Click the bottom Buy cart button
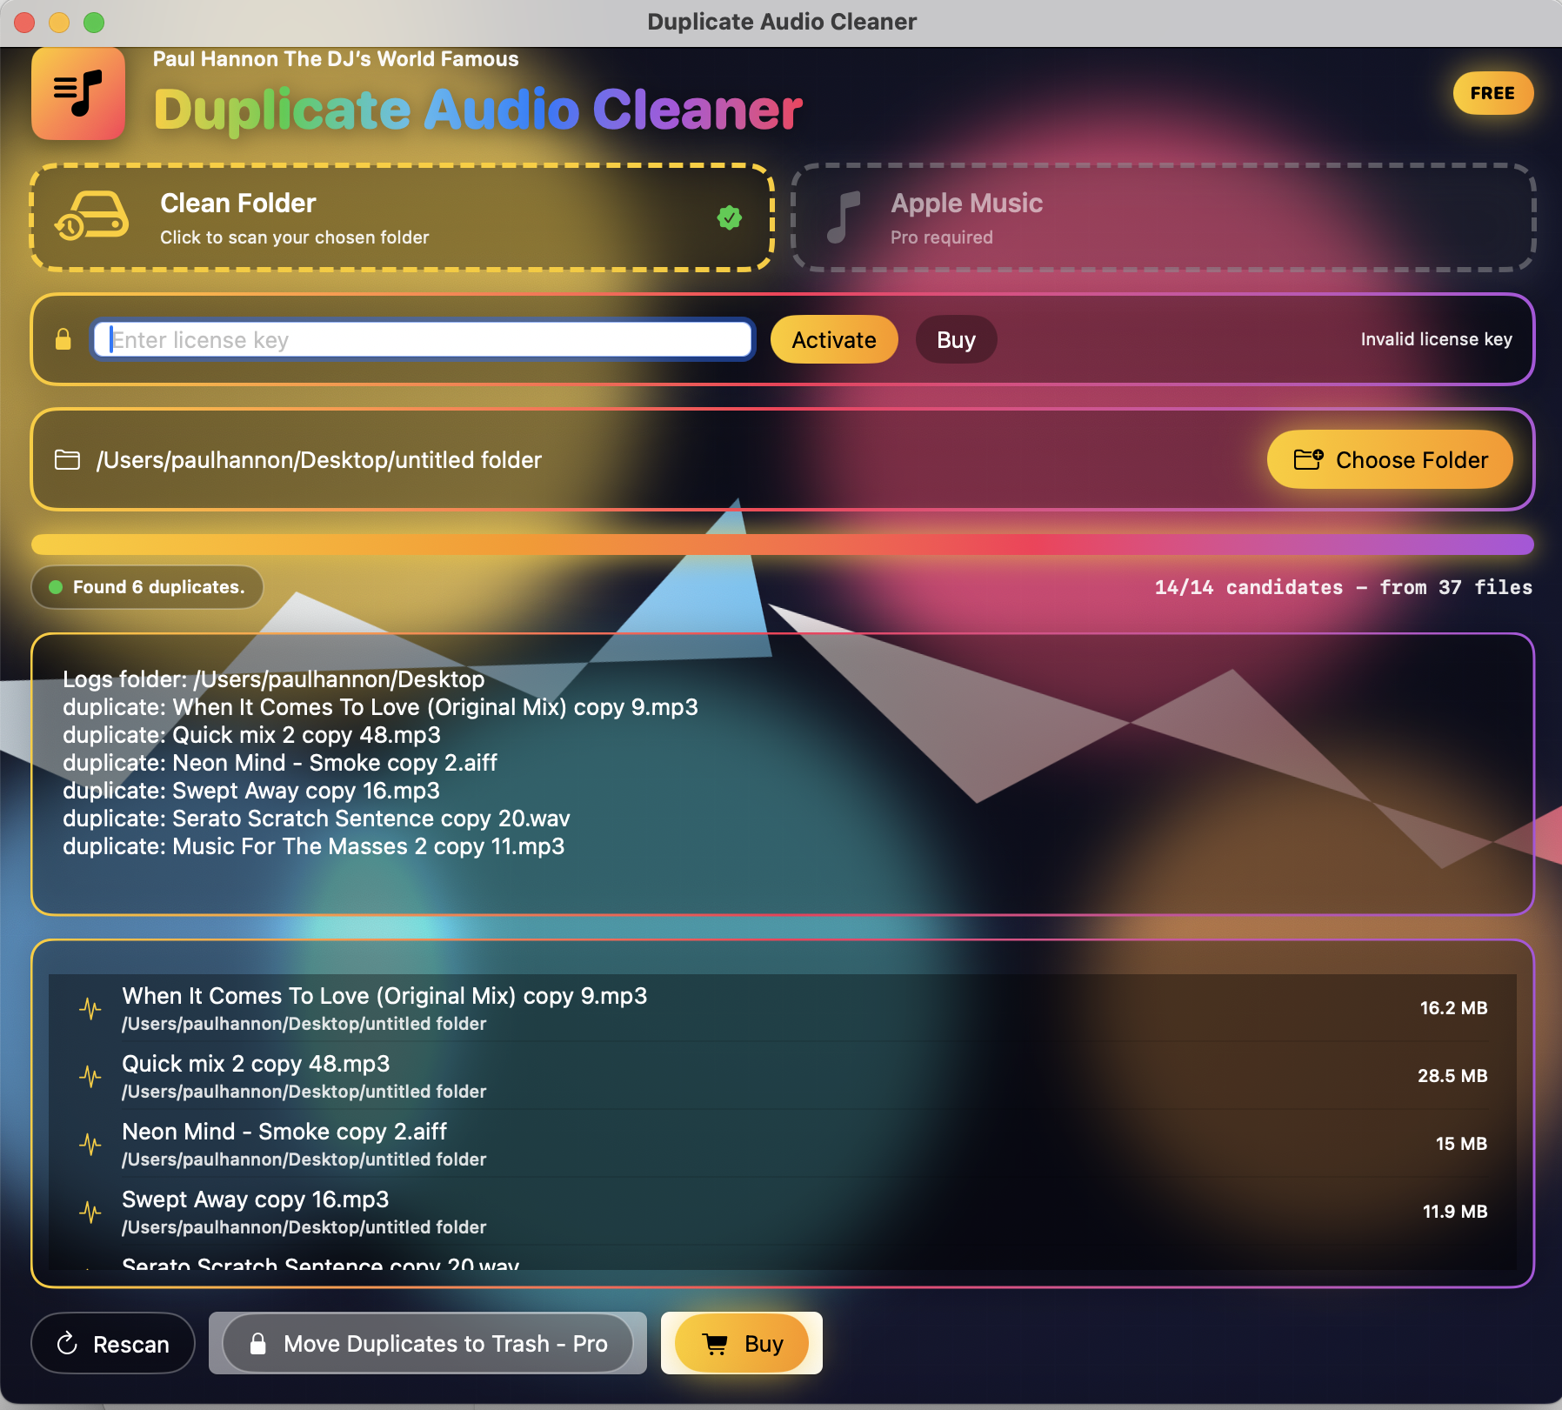This screenshot has width=1562, height=1410. point(742,1343)
